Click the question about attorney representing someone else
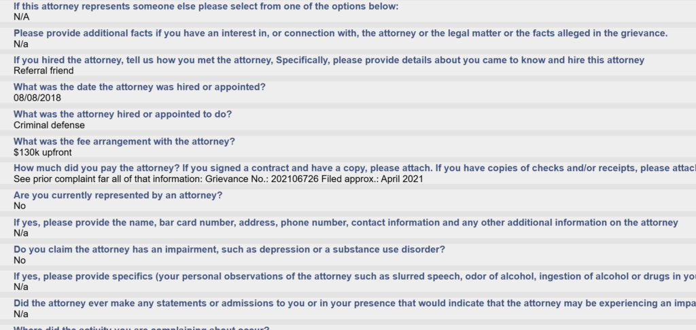 coord(206,6)
